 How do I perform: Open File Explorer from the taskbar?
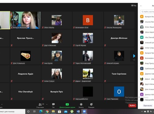[x=53, y=112]
